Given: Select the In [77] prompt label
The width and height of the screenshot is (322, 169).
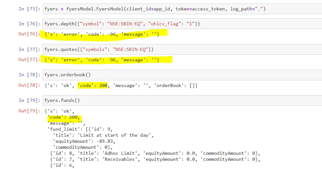Looking at the screenshot, I should pyautogui.click(x=29, y=49).
